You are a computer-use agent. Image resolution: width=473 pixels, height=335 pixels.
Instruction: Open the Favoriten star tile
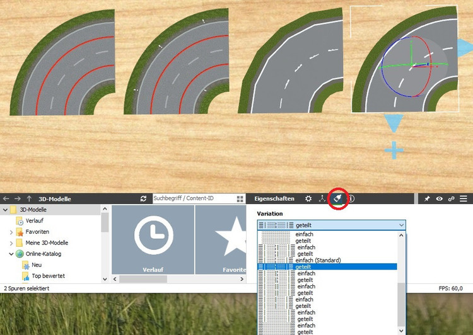221,240
